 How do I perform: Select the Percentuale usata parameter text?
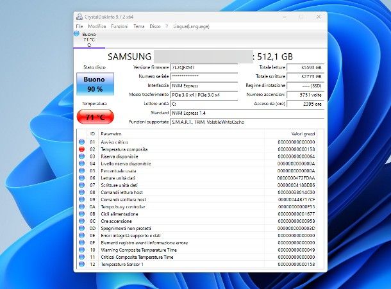(119, 171)
